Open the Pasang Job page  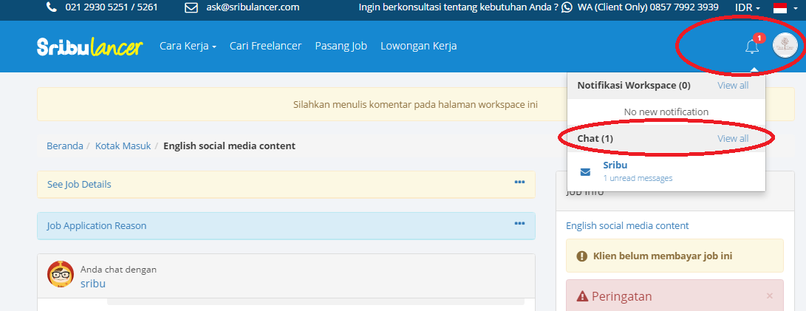tap(341, 46)
